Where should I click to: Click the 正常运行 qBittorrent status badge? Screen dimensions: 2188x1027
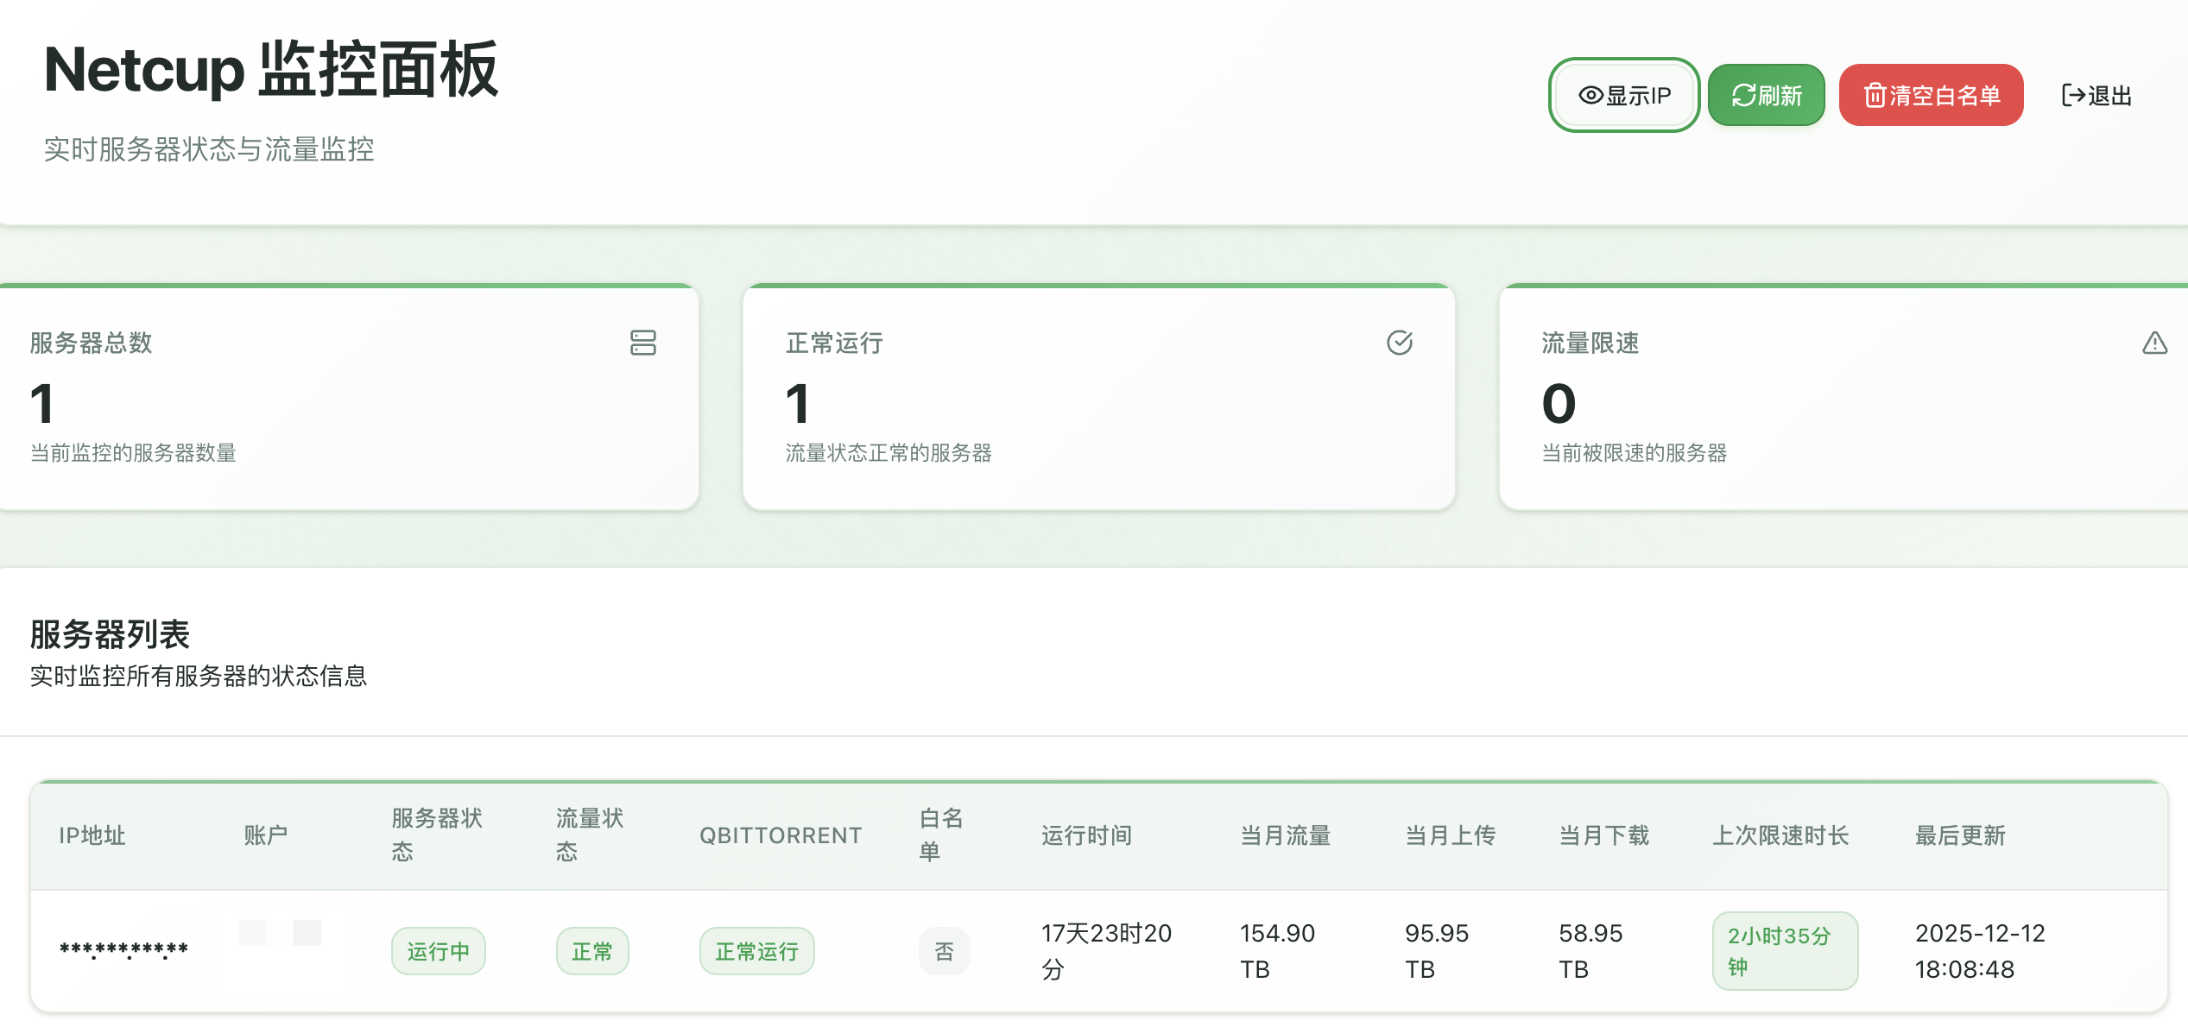756,951
